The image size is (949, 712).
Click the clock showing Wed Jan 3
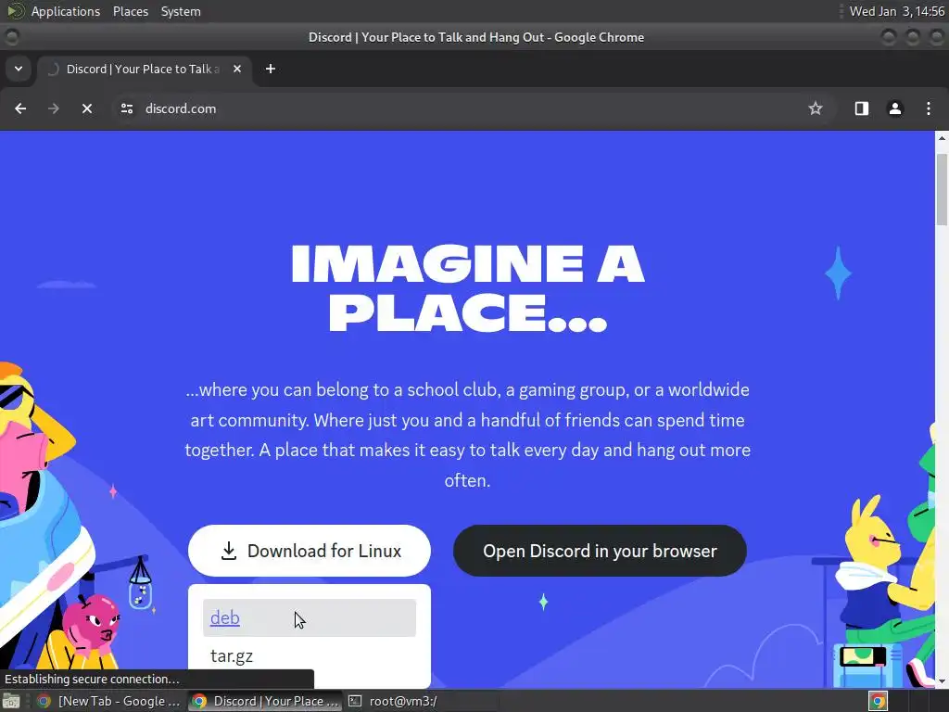click(896, 11)
